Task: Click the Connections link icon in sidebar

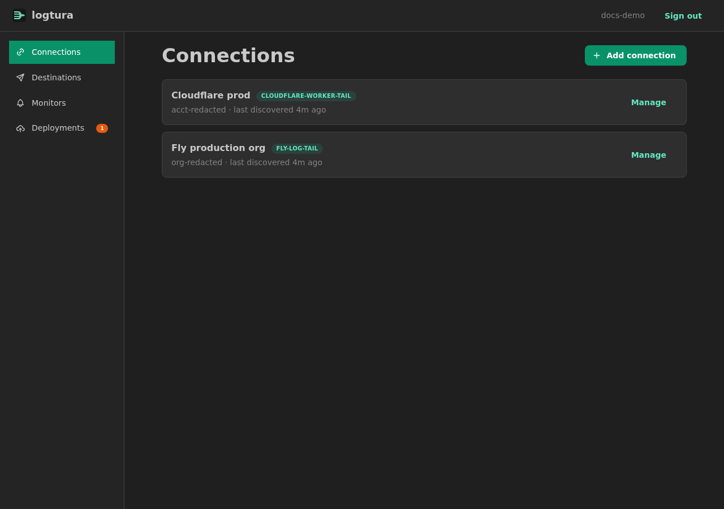Action: [x=20, y=52]
